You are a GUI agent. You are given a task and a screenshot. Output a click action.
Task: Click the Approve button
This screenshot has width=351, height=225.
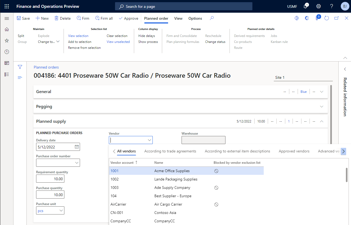pos(128,18)
